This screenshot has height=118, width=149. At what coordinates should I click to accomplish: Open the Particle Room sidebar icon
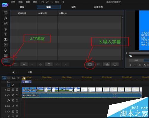click(6, 29)
